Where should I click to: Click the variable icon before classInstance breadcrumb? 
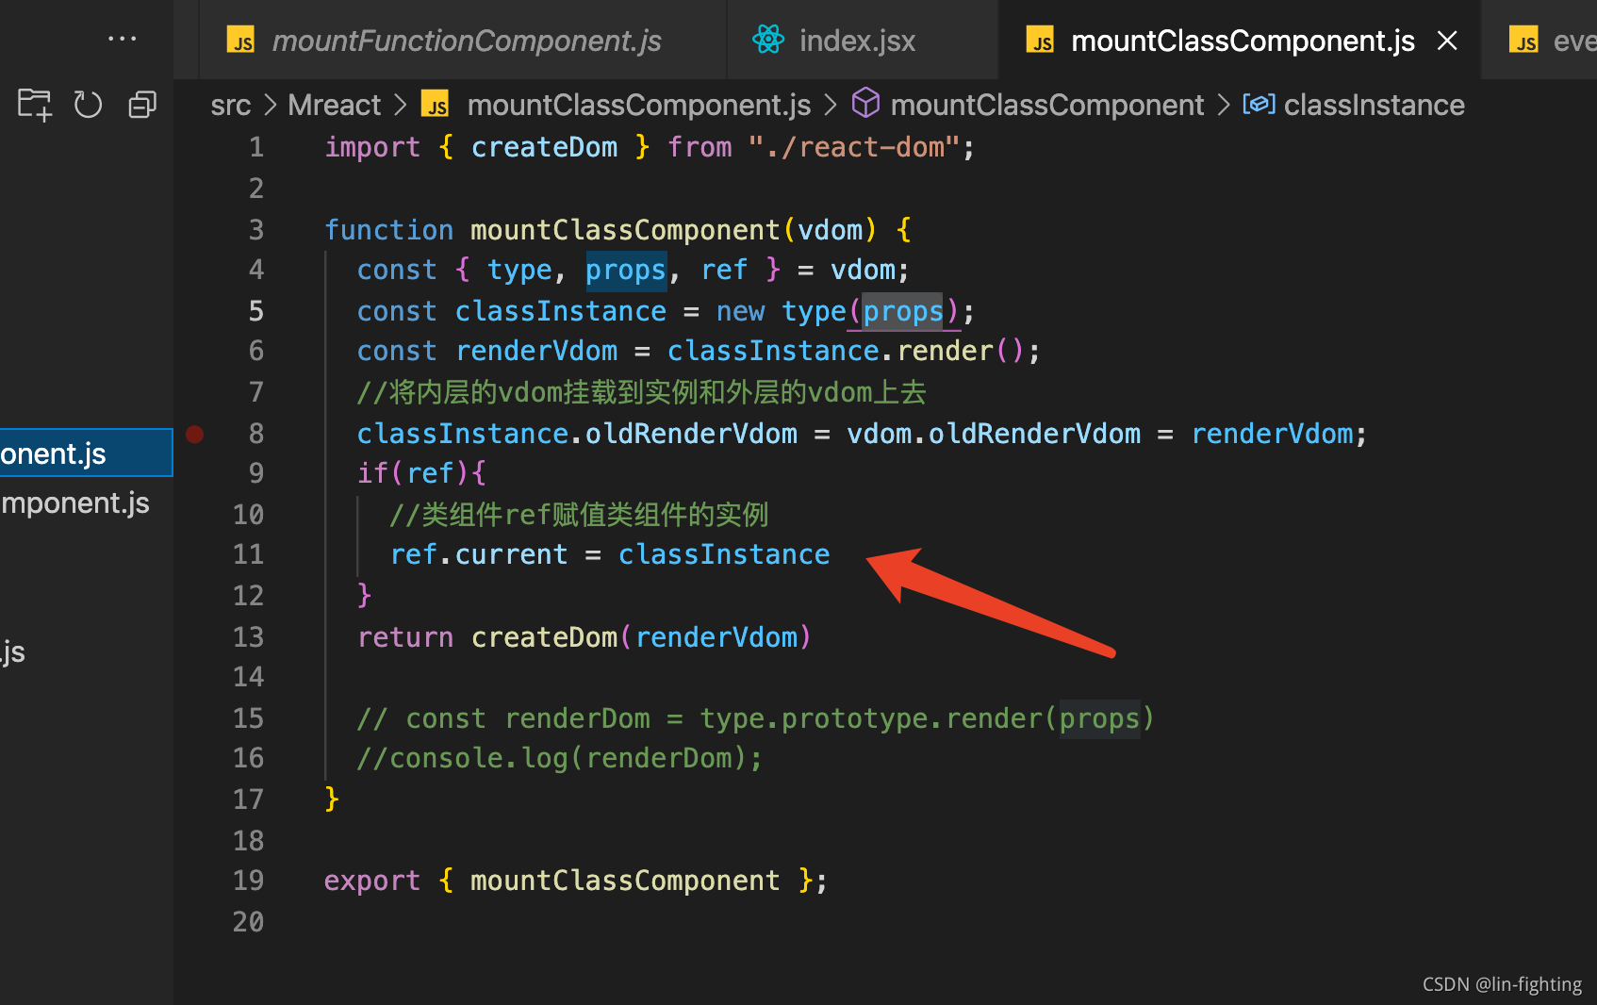pyautogui.click(x=1259, y=104)
